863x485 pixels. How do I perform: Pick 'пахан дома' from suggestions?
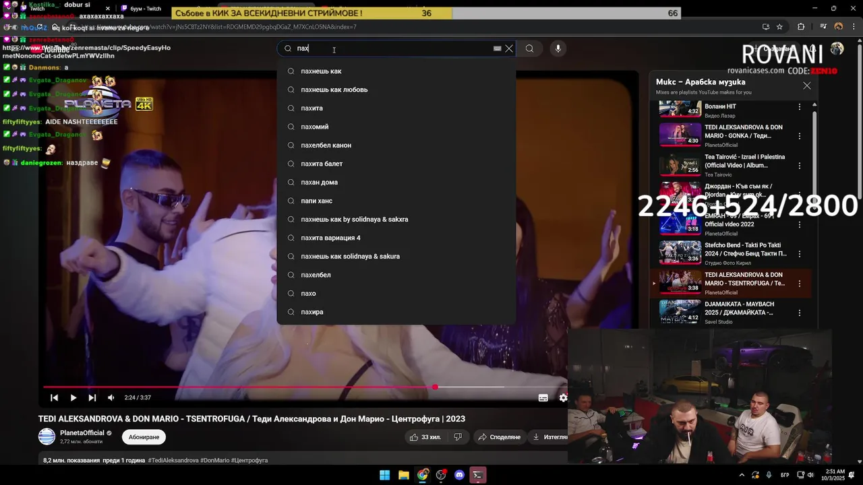pos(396,183)
